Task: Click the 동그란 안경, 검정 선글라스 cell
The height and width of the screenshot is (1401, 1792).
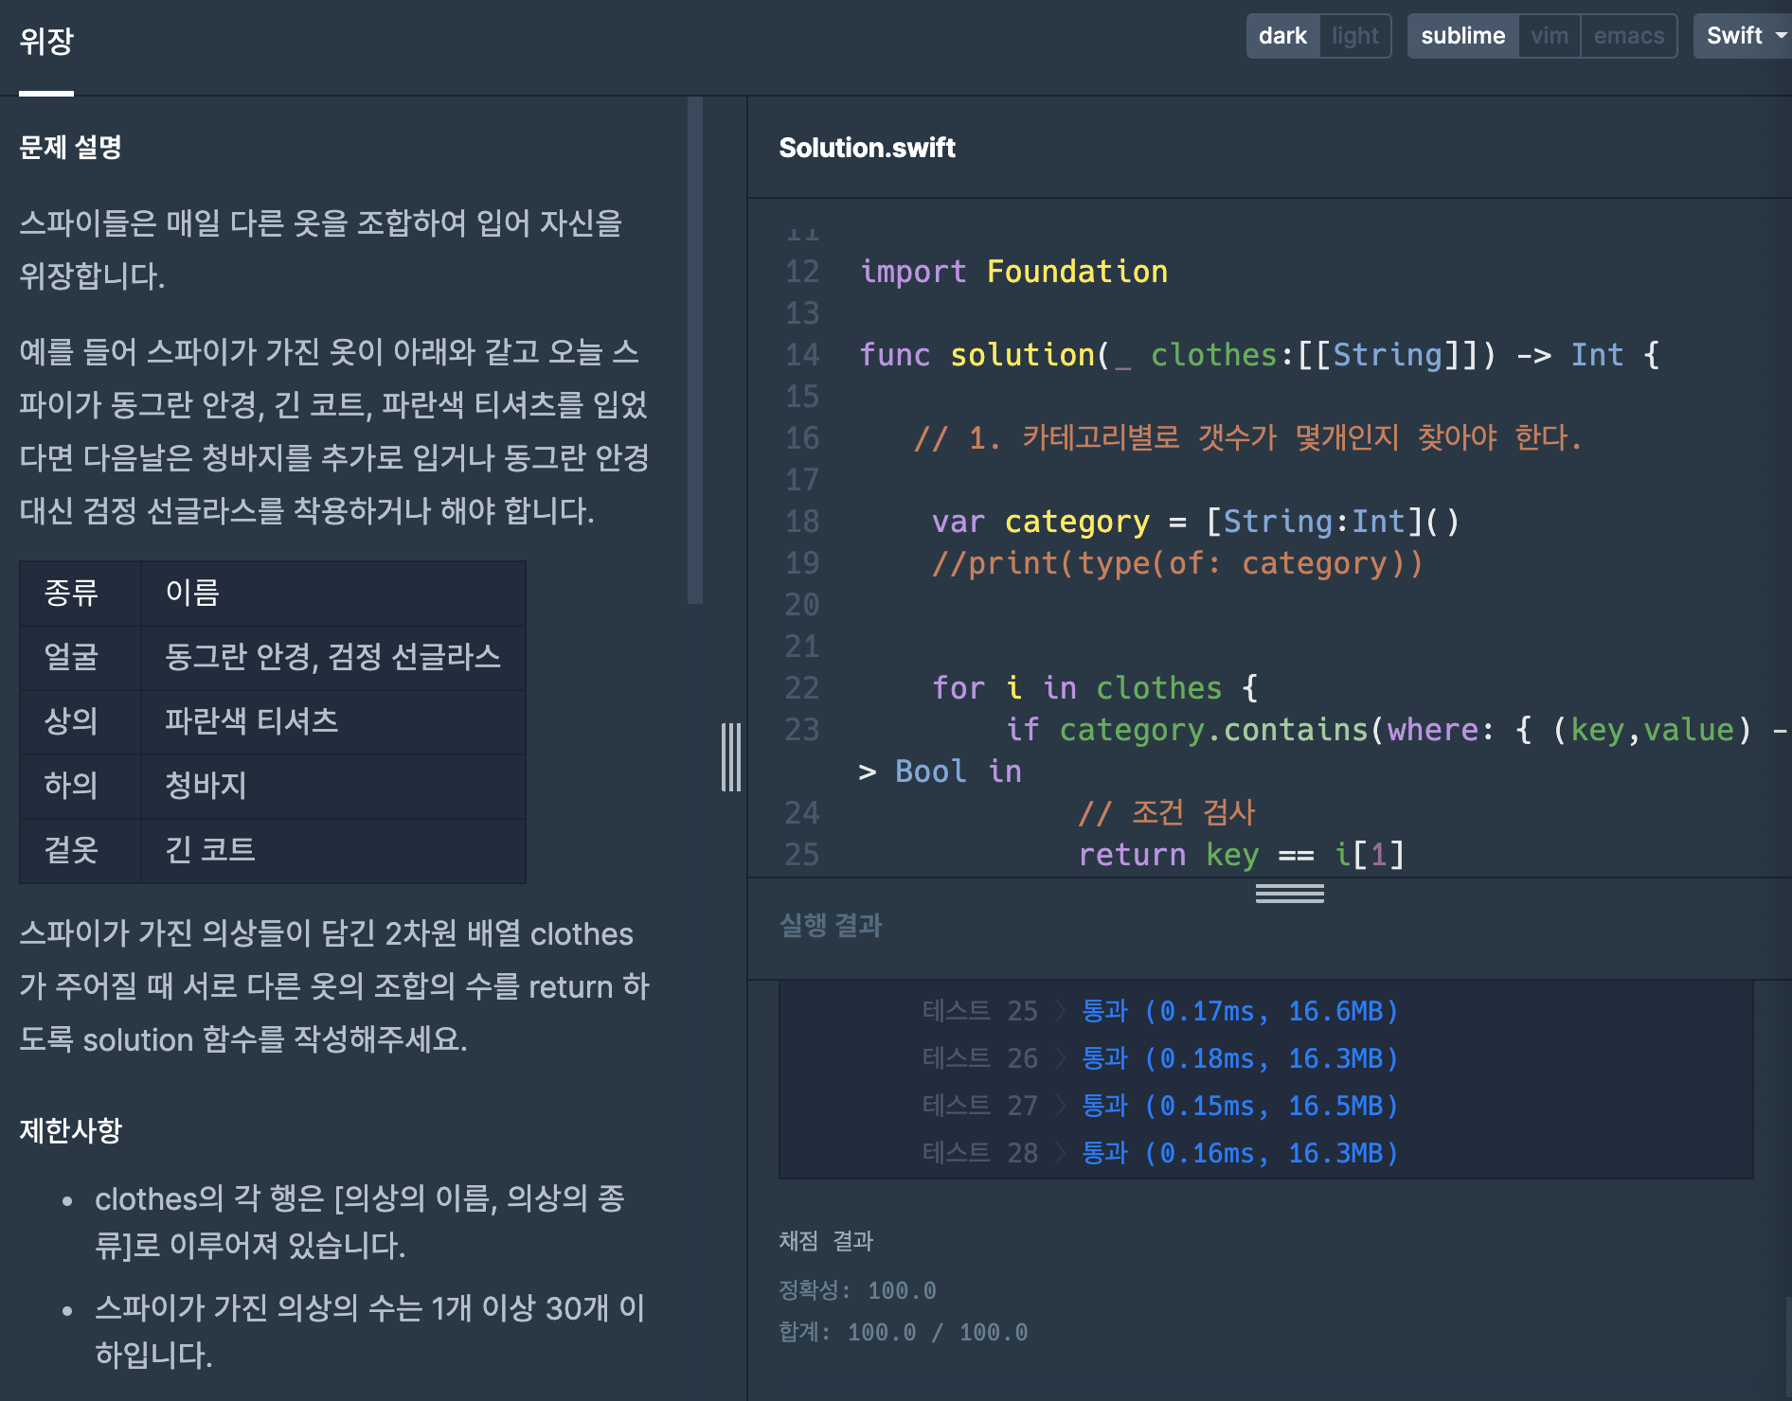Action: pyautogui.click(x=333, y=658)
